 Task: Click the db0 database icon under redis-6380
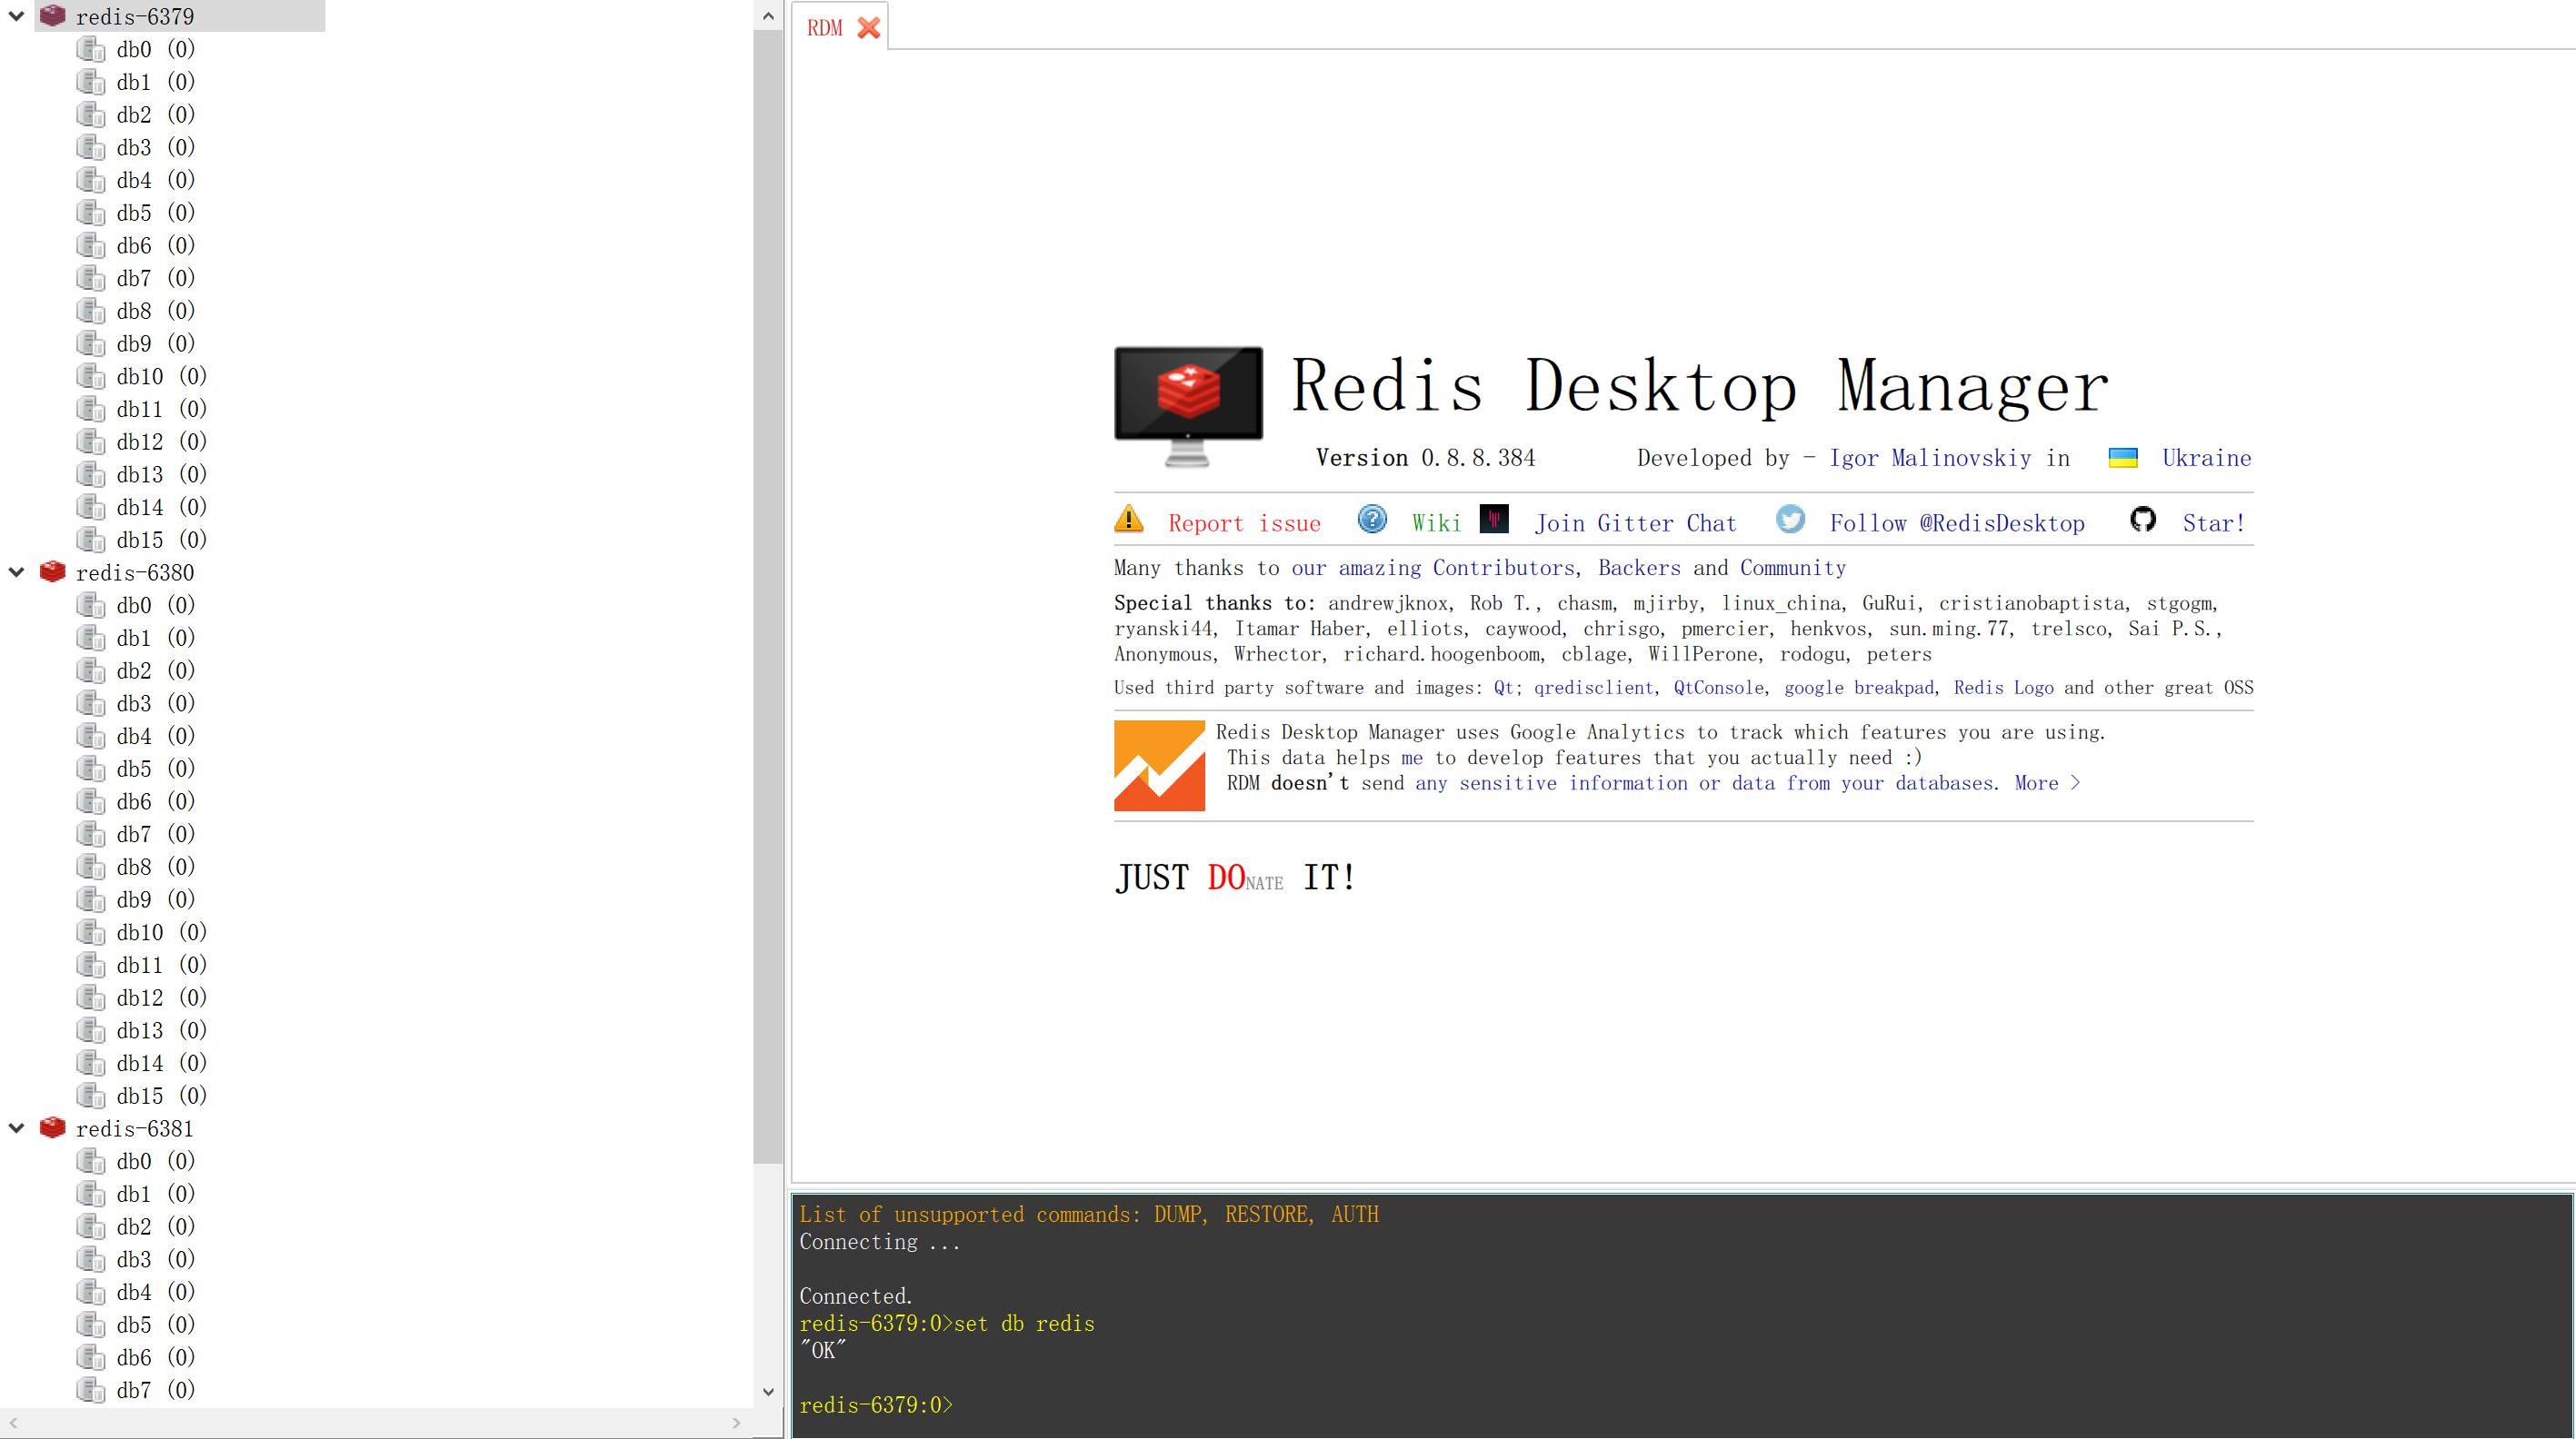91,605
